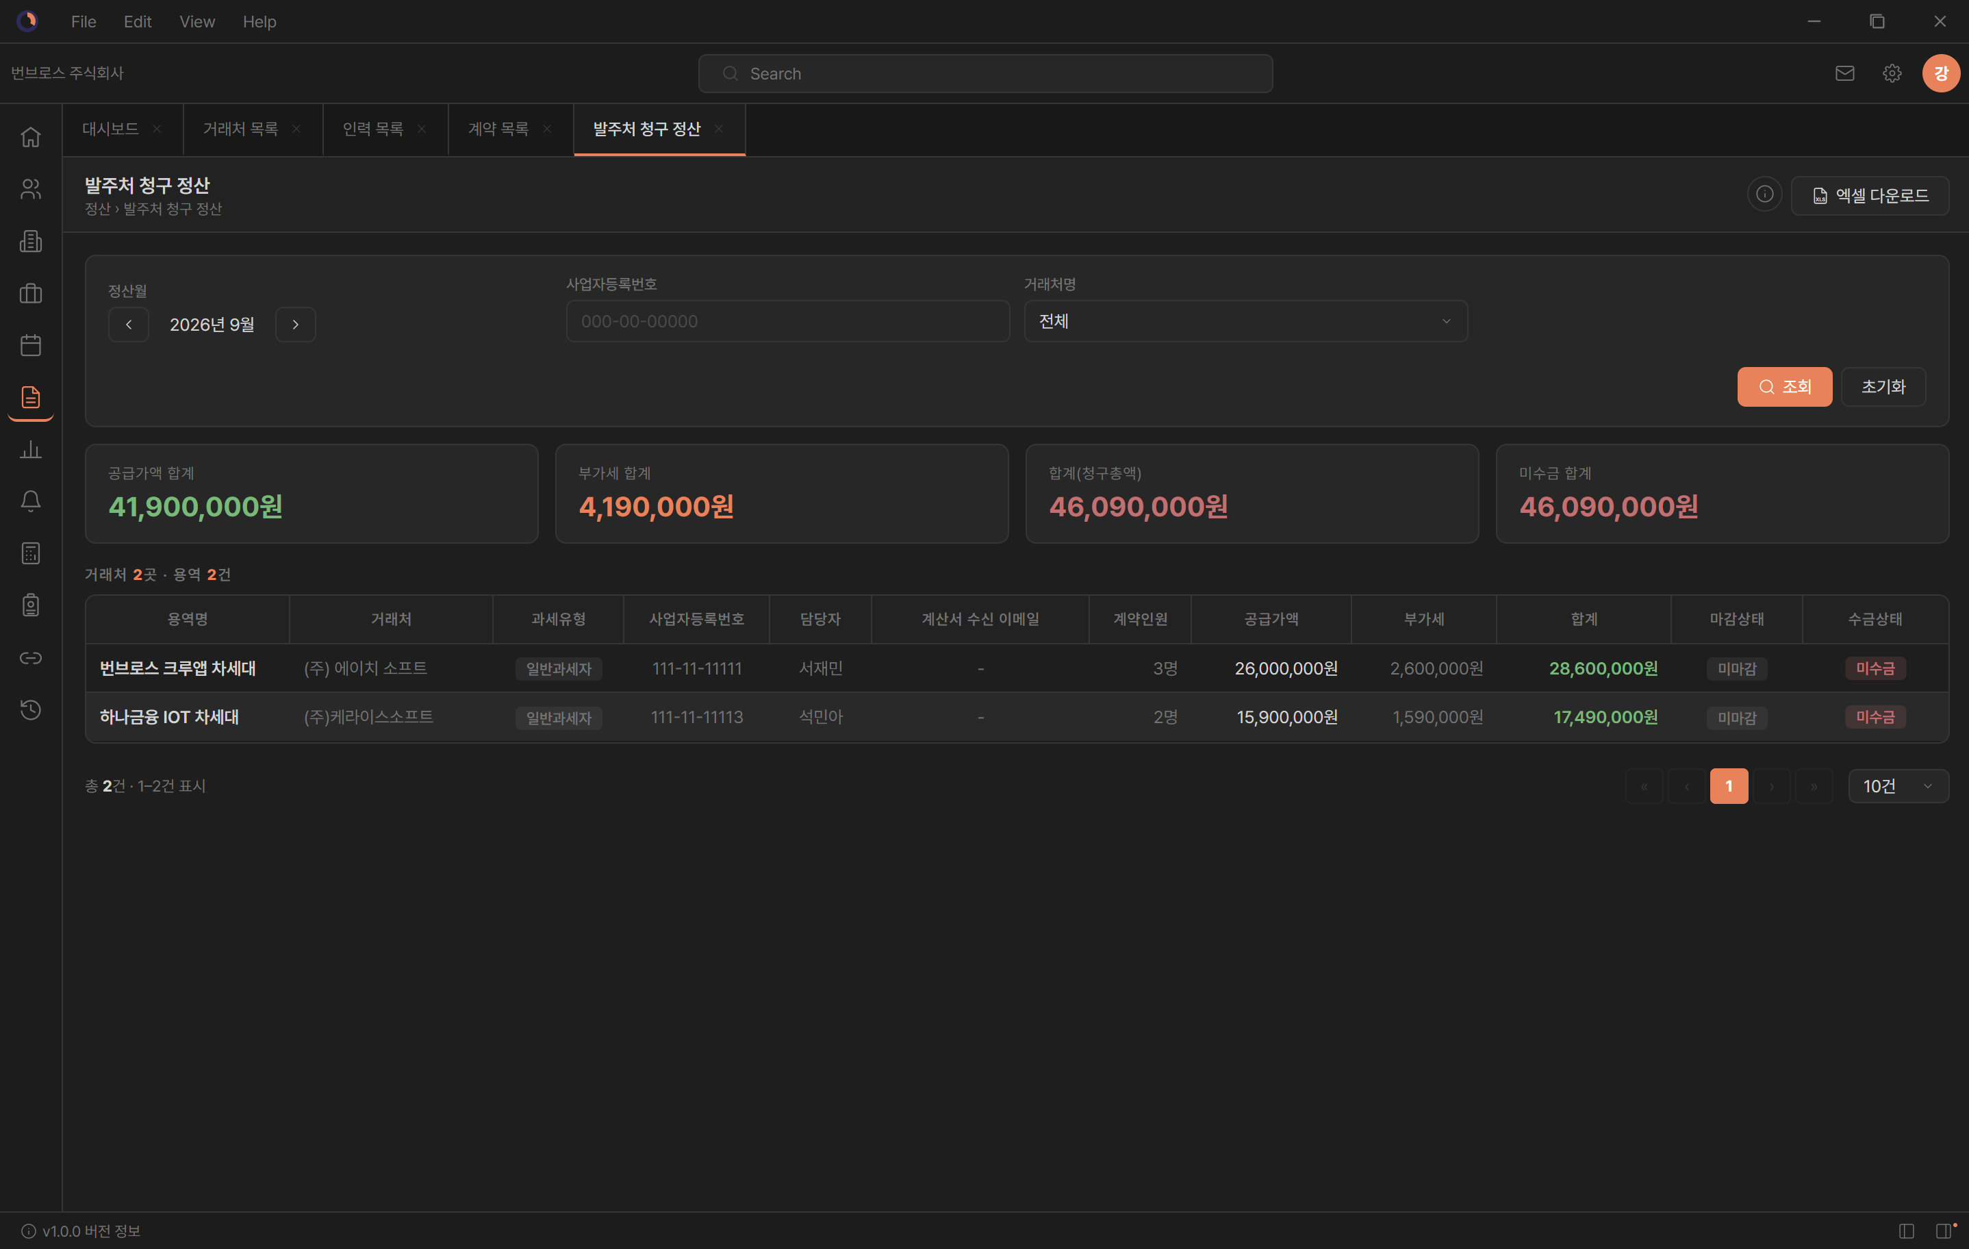Click the 사업자등록번호 input field

(787, 321)
